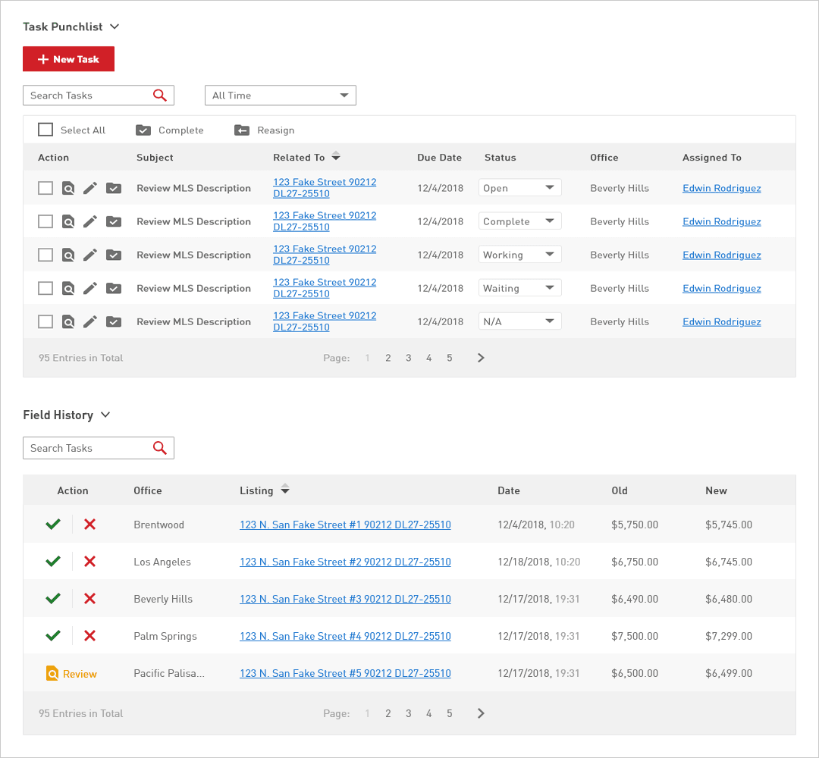Create a task with the New Task button

click(68, 59)
